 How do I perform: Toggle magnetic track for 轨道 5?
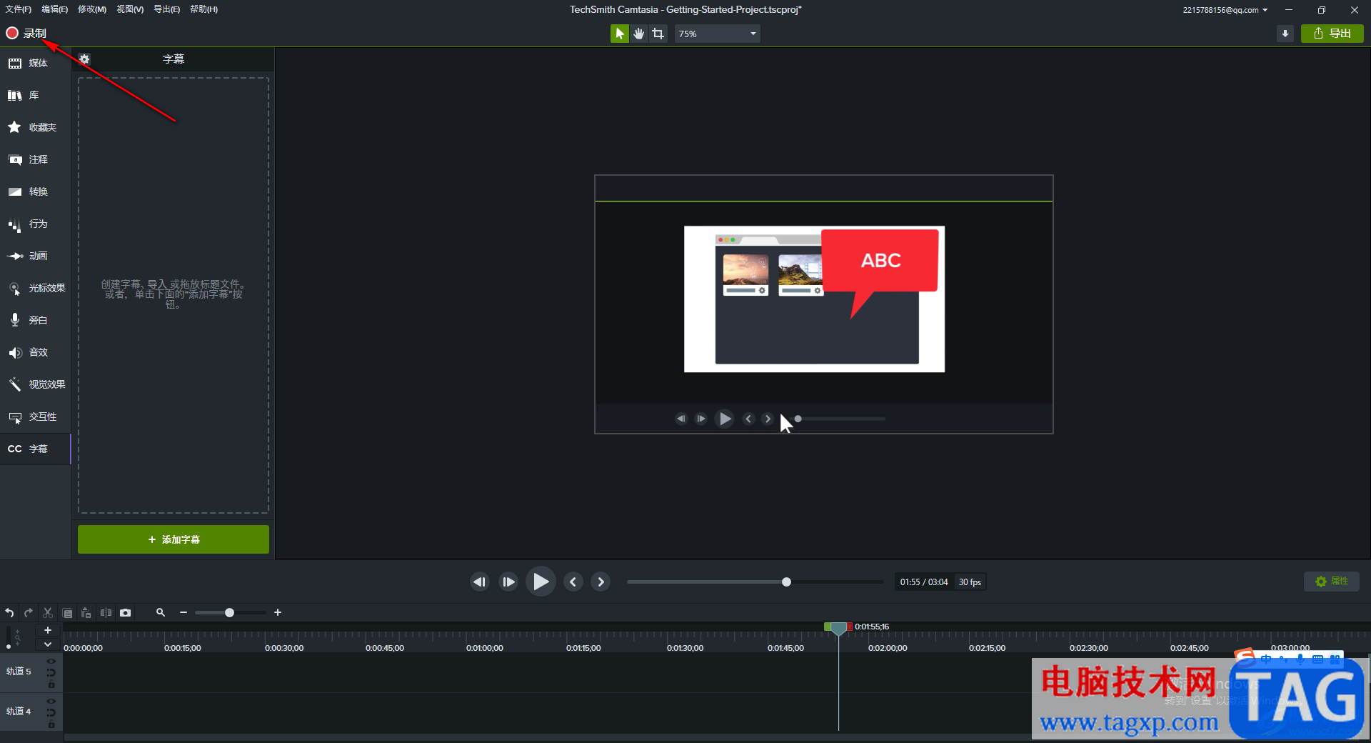(51, 672)
